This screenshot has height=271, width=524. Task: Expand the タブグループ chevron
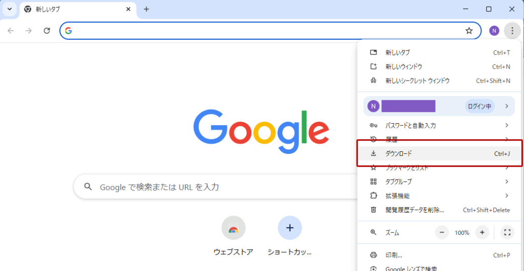pyautogui.click(x=507, y=182)
